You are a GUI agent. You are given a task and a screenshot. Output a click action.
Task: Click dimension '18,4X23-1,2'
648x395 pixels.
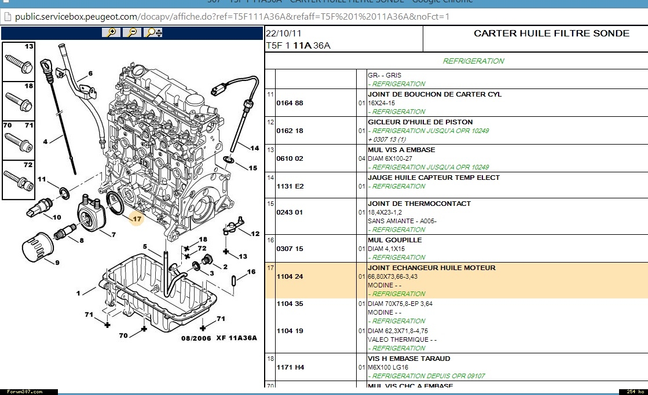point(385,212)
